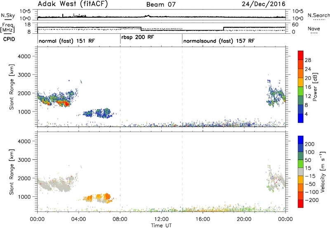Click the 'Velocity [m s^-1]' colorbar title
Image resolution: width=330 pixels, height=228 pixels.
point(322,172)
